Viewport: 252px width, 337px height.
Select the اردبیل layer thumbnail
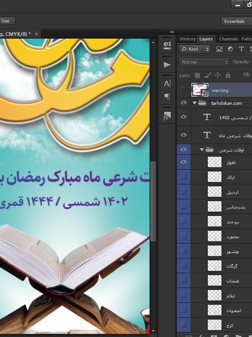click(214, 192)
